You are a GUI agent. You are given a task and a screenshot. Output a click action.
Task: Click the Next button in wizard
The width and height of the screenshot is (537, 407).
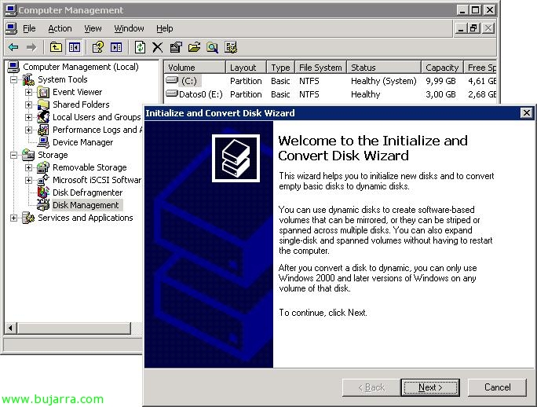click(x=429, y=387)
